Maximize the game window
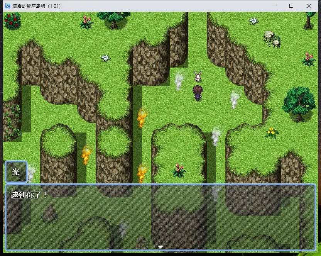 pyautogui.click(x=291, y=6)
